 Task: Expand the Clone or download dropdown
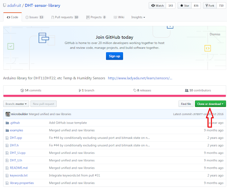(x=210, y=104)
